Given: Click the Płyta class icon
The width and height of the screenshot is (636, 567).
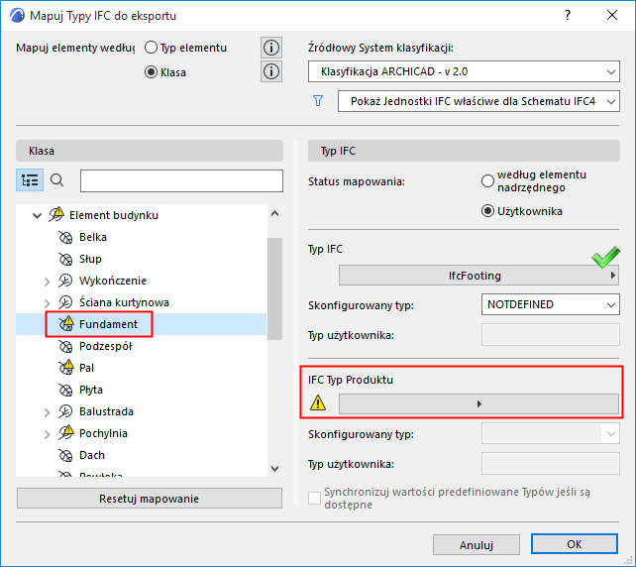Looking at the screenshot, I should point(65,390).
